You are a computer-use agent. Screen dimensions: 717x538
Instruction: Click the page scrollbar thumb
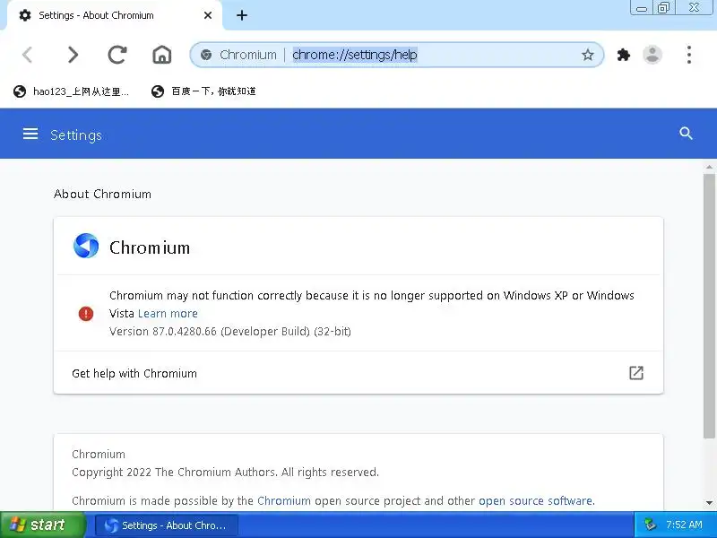[709, 306]
